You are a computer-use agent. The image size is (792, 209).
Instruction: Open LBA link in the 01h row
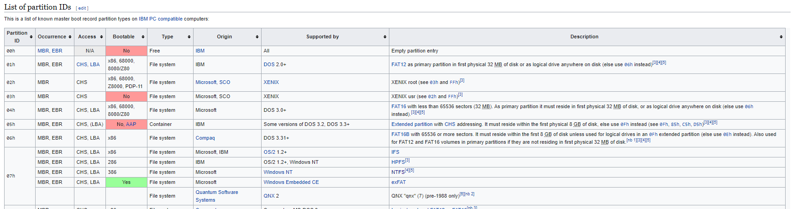pyautogui.click(x=94, y=64)
